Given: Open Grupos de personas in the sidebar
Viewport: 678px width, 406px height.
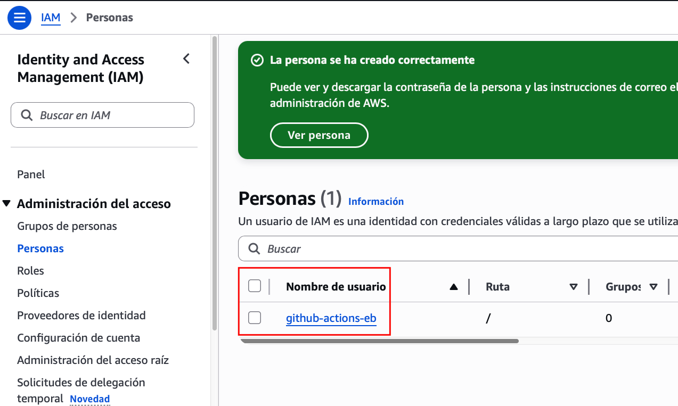Looking at the screenshot, I should coord(67,226).
